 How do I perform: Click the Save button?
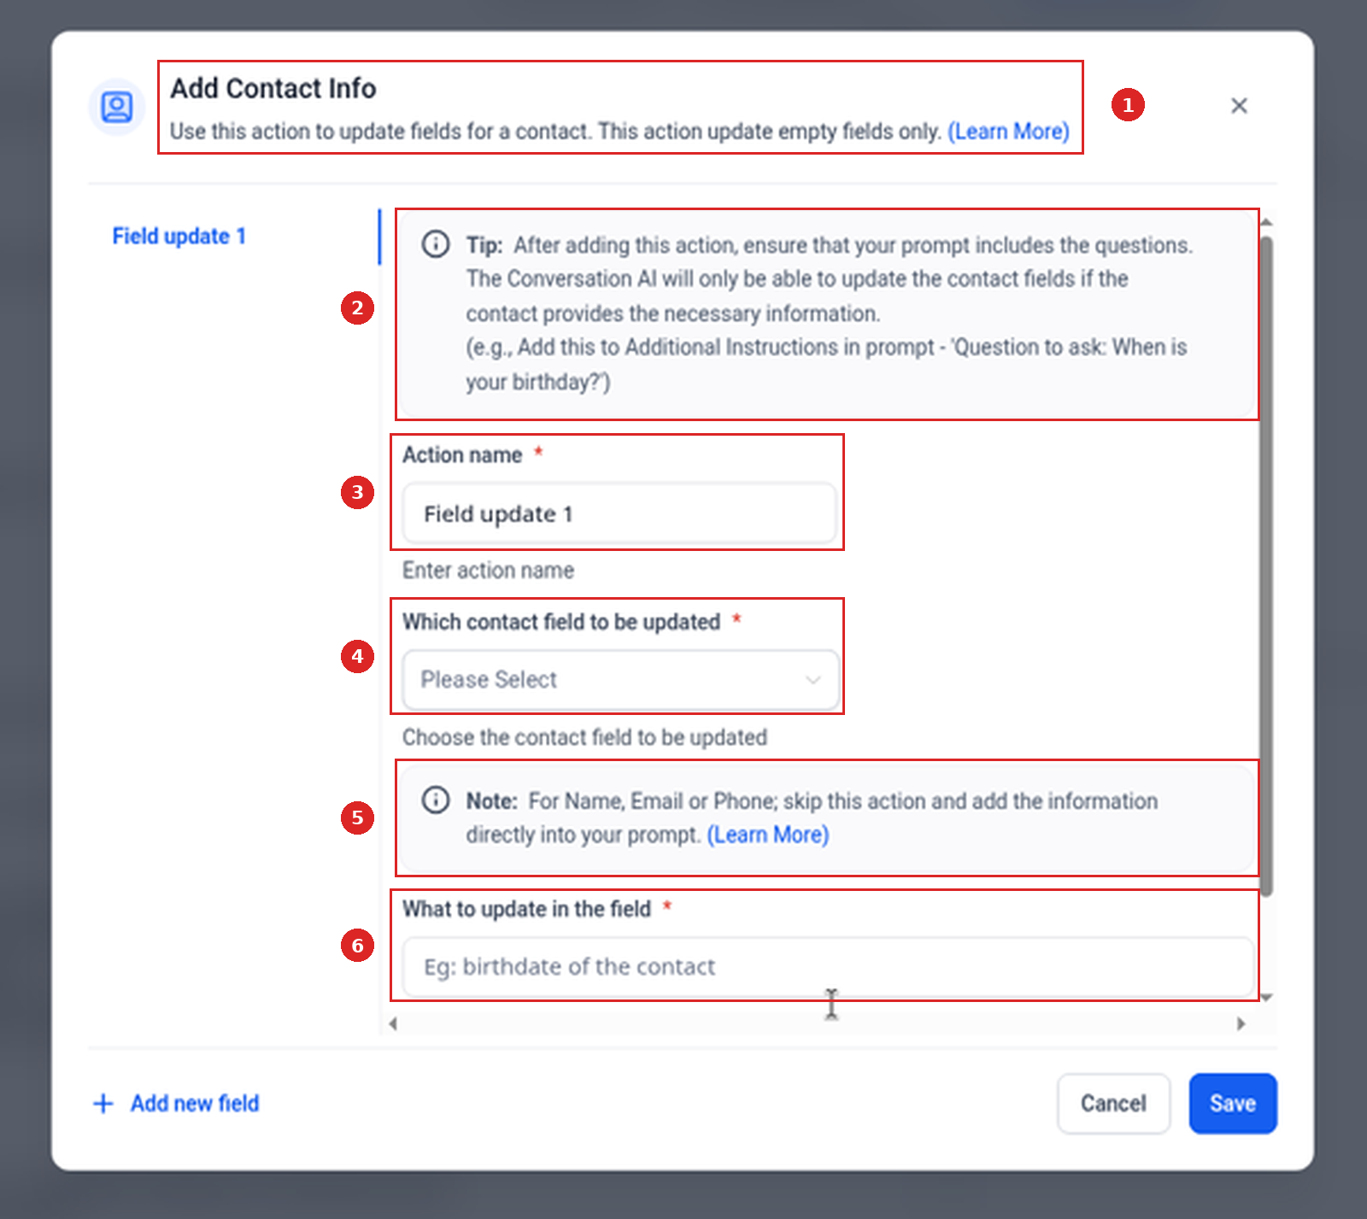point(1233,1104)
